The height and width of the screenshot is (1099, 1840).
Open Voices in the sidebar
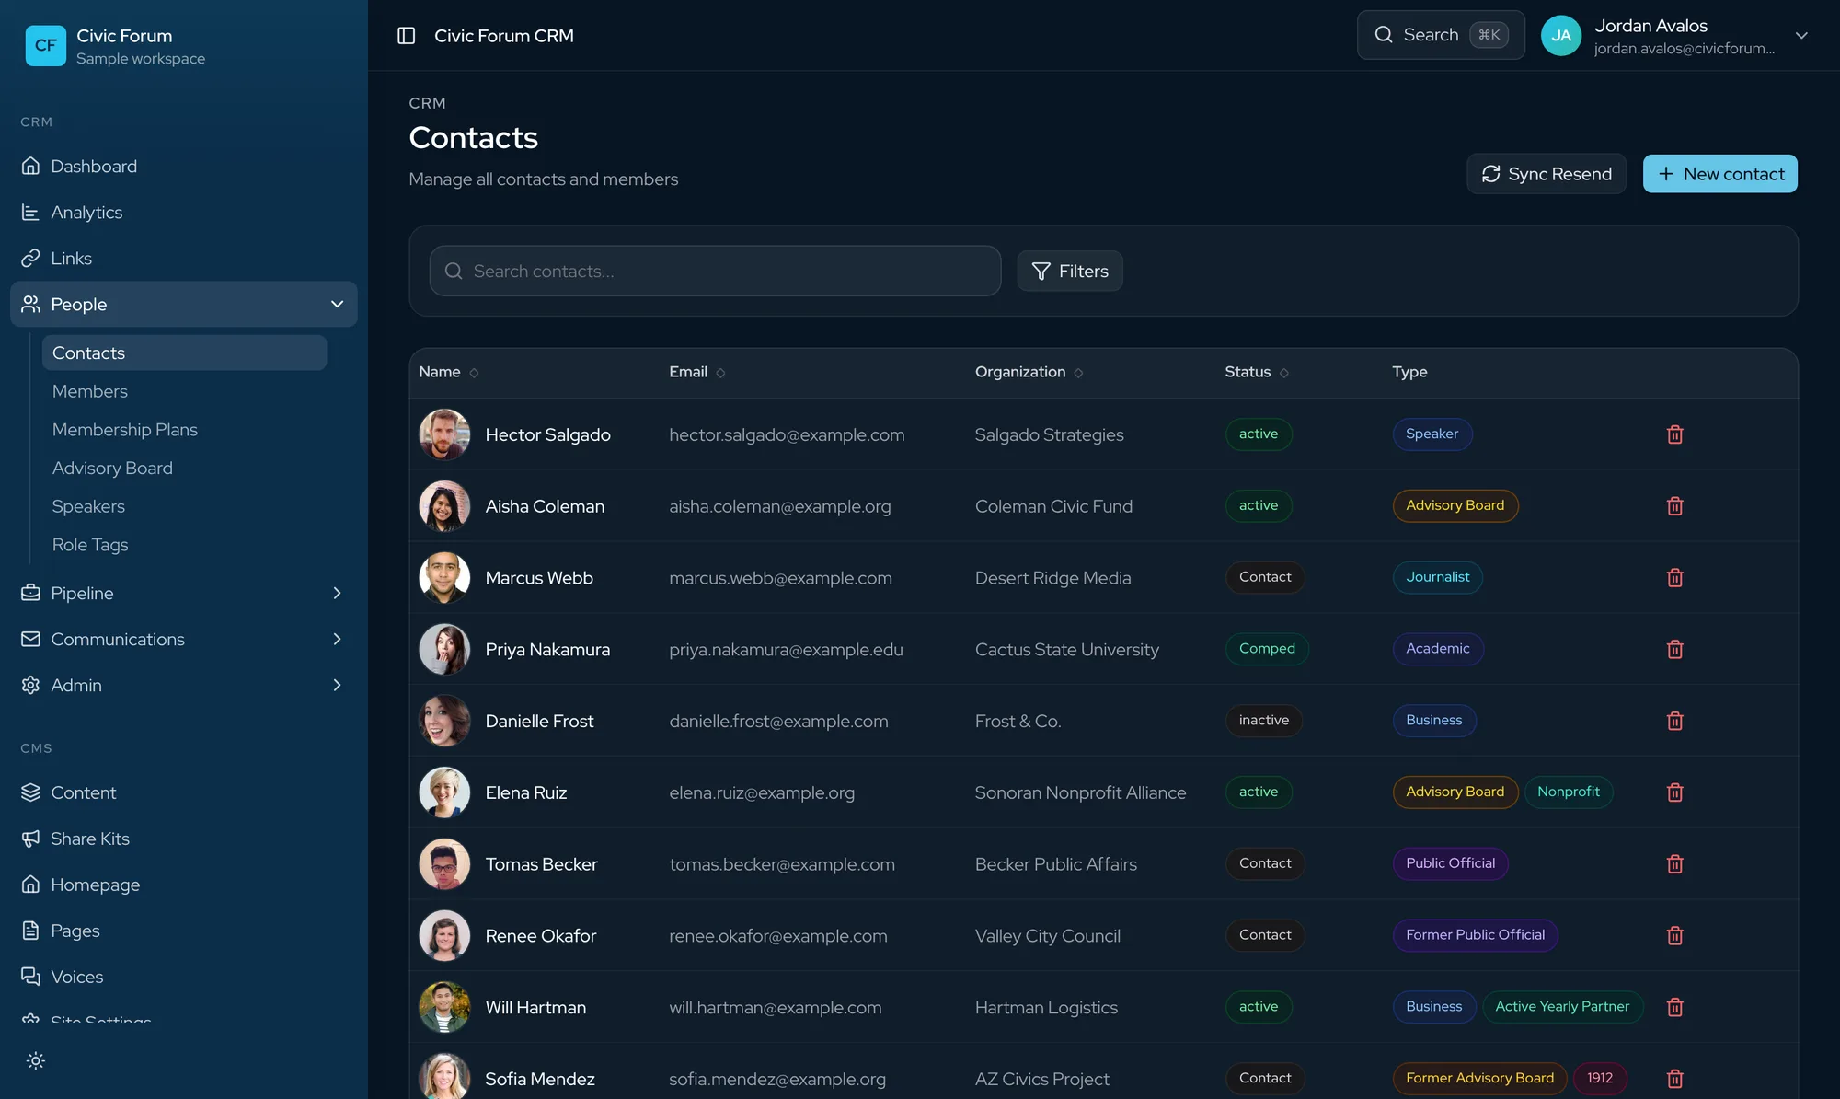(184, 977)
